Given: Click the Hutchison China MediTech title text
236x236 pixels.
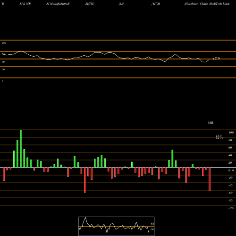Looking at the screenshot, I should [x=207, y=4].
